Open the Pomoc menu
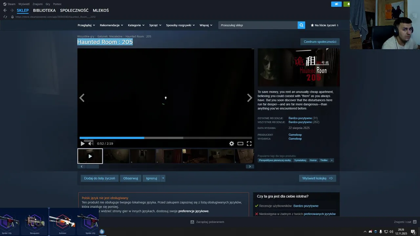Image resolution: width=420 pixels, height=236 pixels. 57,4
